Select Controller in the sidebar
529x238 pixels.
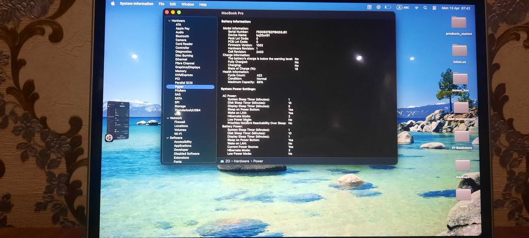click(x=182, y=48)
